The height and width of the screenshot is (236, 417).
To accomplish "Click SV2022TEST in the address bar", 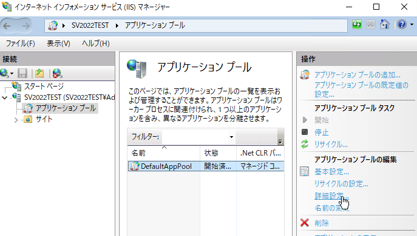I will [90, 25].
